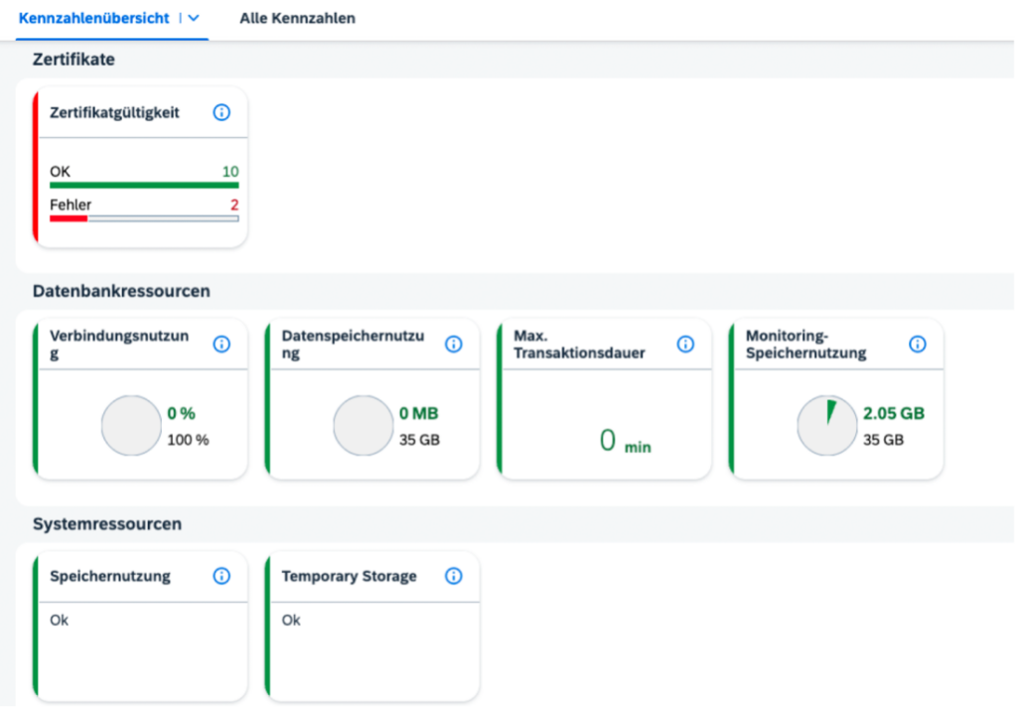Switch to Kennzahlenübersicht tab

point(94,18)
